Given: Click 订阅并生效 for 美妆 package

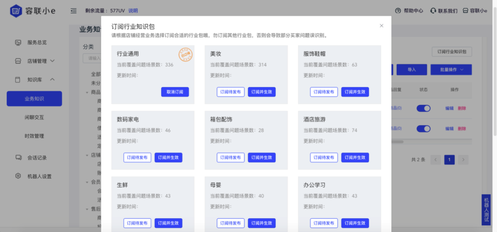Looking at the screenshot, I should [262, 92].
